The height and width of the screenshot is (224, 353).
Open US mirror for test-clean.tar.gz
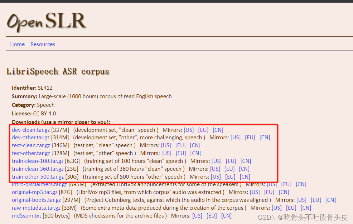166,145
